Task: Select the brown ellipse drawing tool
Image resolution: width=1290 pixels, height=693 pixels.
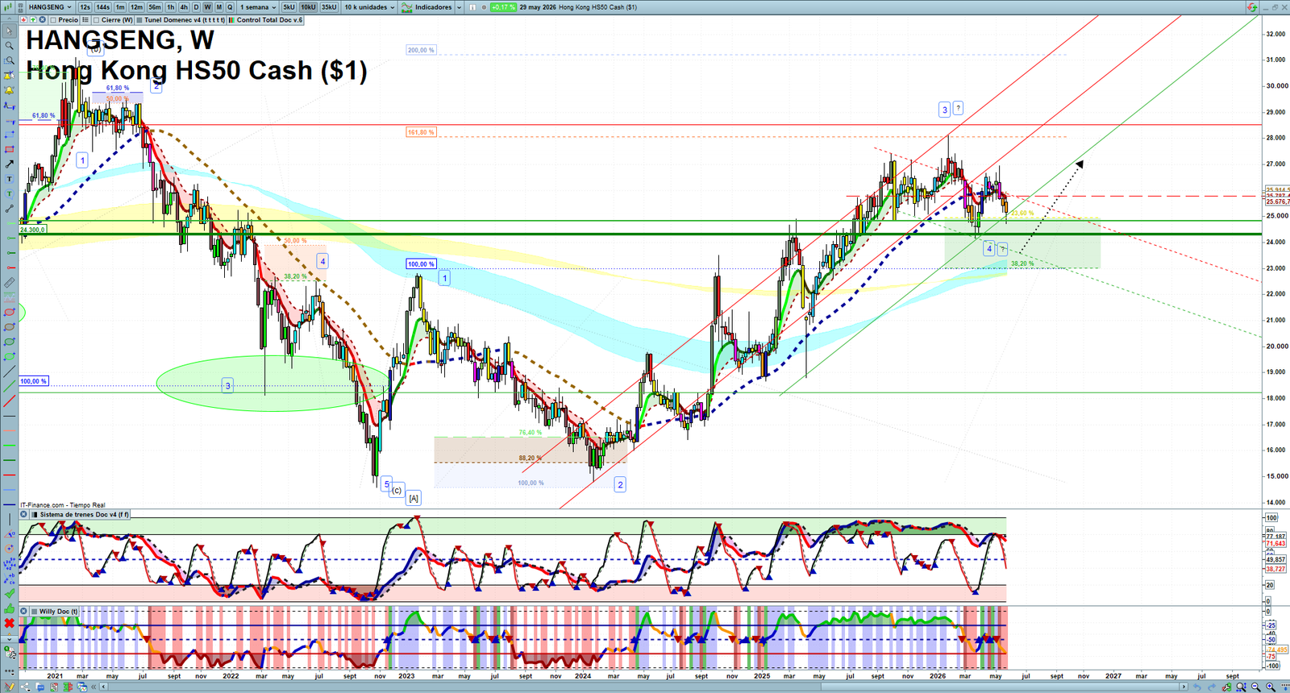Action: (10, 327)
